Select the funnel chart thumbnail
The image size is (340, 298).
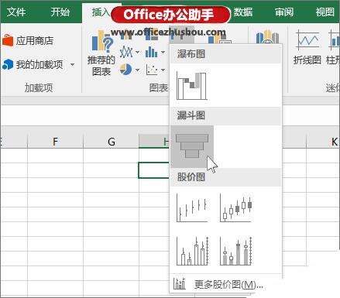click(x=192, y=146)
